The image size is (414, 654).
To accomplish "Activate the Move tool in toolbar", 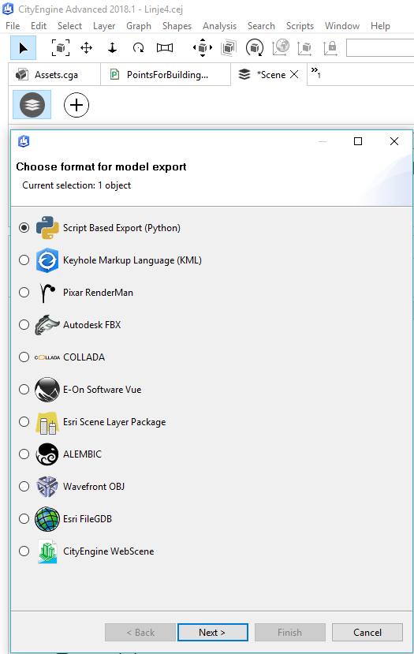I will pyautogui.click(x=86, y=48).
